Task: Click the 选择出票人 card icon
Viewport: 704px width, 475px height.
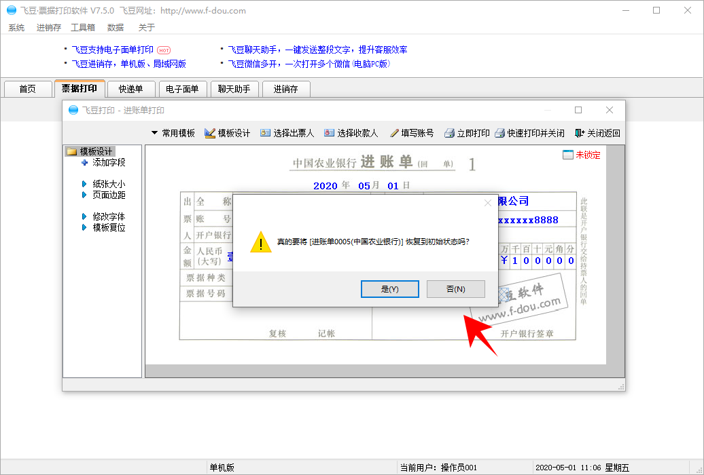Action: [x=265, y=133]
